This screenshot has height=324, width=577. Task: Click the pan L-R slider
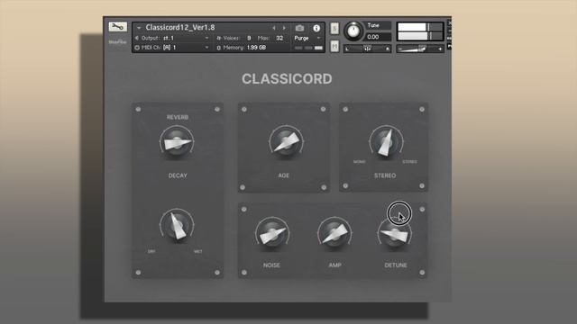click(x=367, y=49)
